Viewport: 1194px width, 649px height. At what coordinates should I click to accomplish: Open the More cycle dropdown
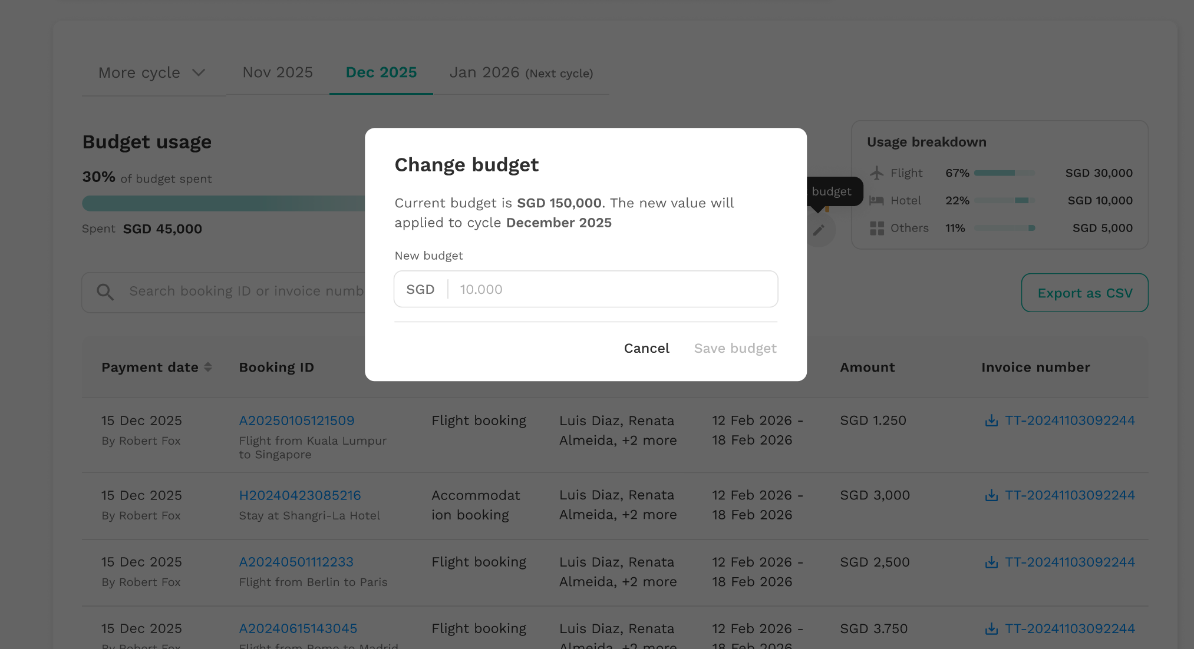152,73
